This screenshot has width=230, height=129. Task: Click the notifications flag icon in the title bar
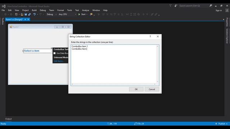coord(170,6)
